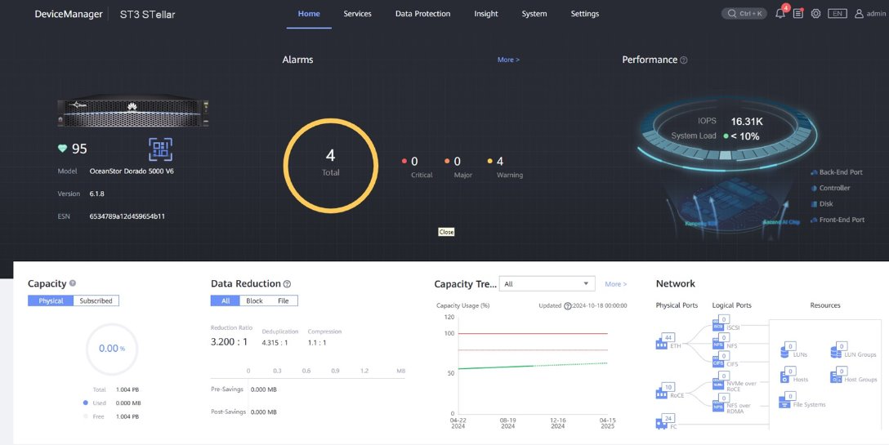This screenshot has height=445, width=889.
Task: Show Block data reduction stats
Action: tap(254, 300)
